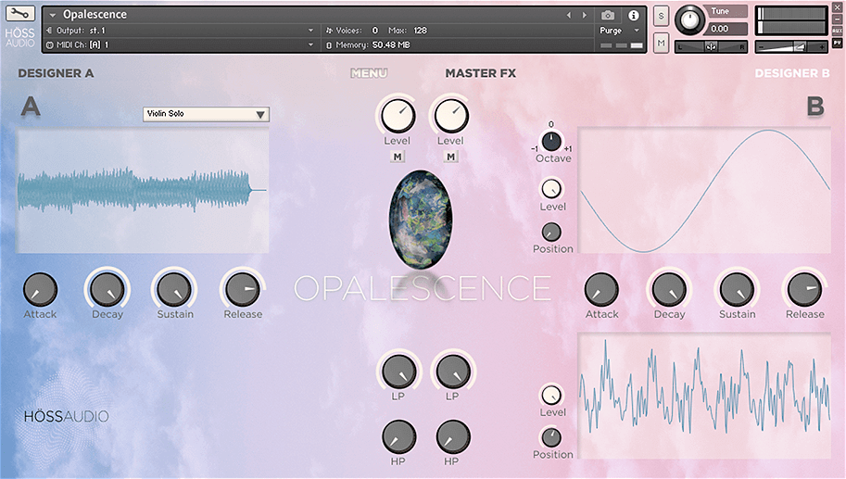
Task: Switch to MASTER FX tab
Action: pyautogui.click(x=480, y=73)
